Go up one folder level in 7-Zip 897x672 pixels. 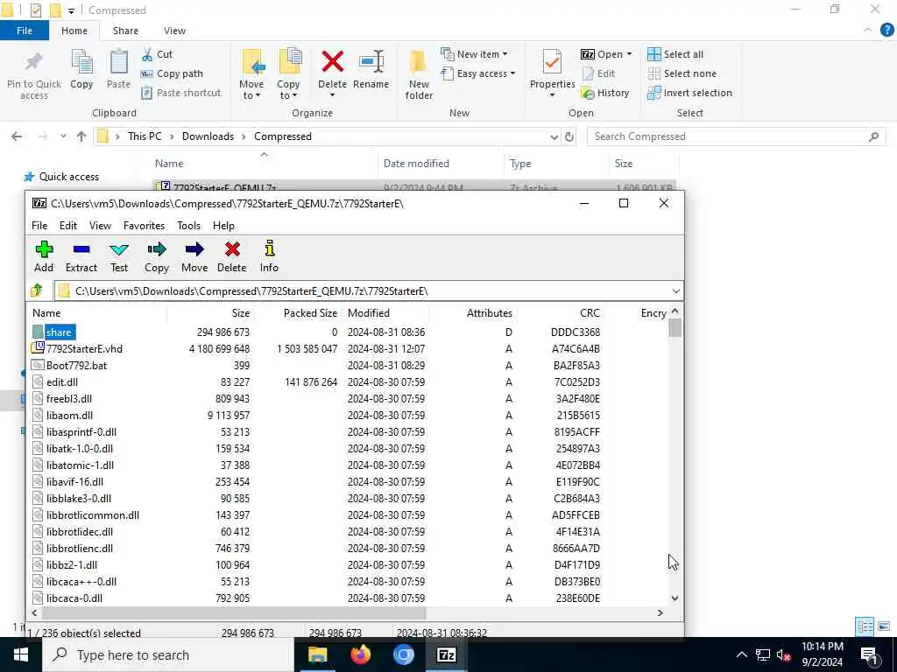(x=37, y=290)
